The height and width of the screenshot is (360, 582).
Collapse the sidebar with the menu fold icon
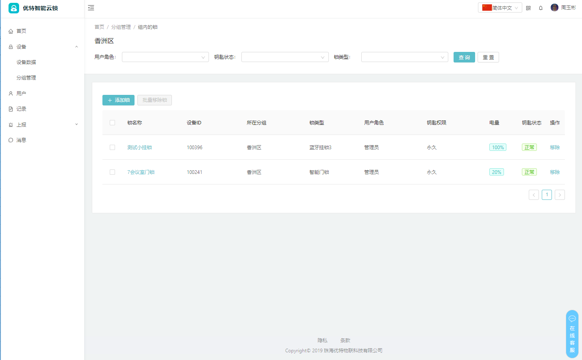(91, 8)
